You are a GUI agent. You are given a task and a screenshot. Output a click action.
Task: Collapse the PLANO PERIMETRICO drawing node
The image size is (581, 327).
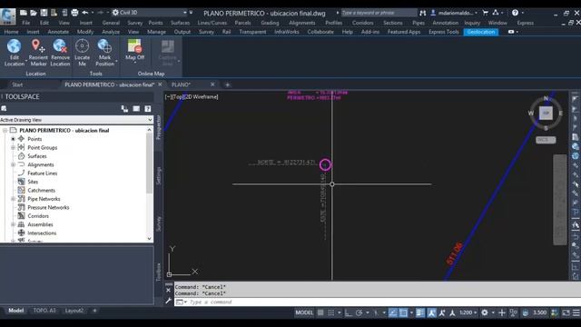(x=5, y=131)
